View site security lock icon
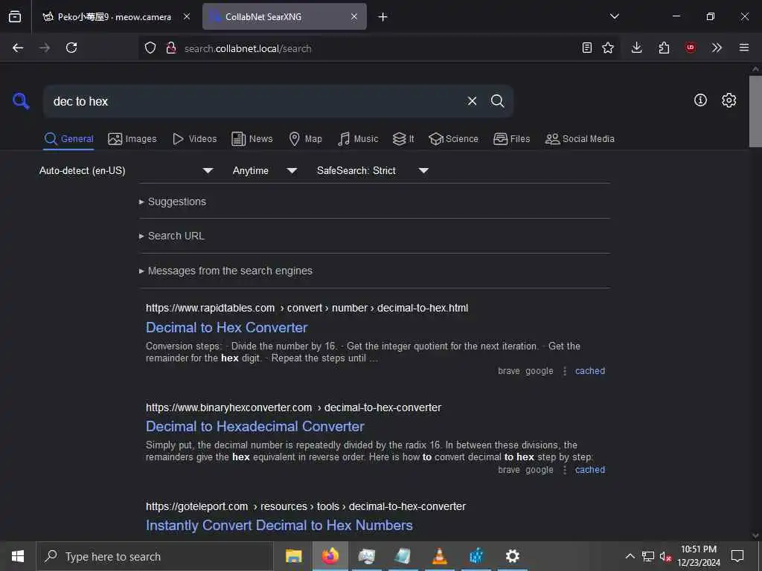Image resolution: width=762 pixels, height=571 pixels. [170, 48]
